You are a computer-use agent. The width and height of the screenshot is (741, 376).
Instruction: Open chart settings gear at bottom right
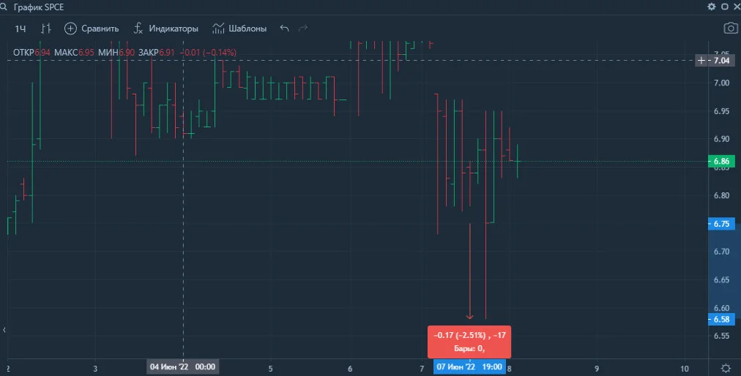726,368
